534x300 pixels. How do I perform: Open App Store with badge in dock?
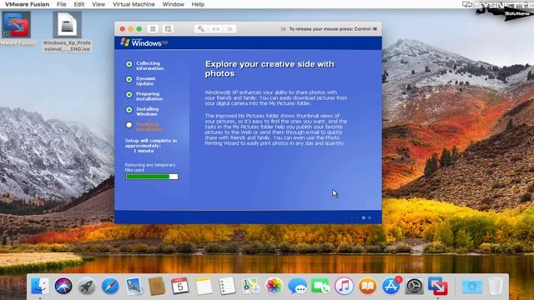tap(391, 286)
